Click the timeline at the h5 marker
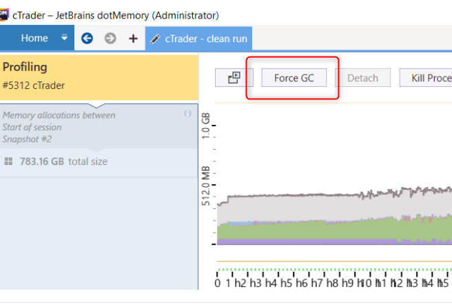The width and height of the screenshot is (452, 307). [285, 283]
